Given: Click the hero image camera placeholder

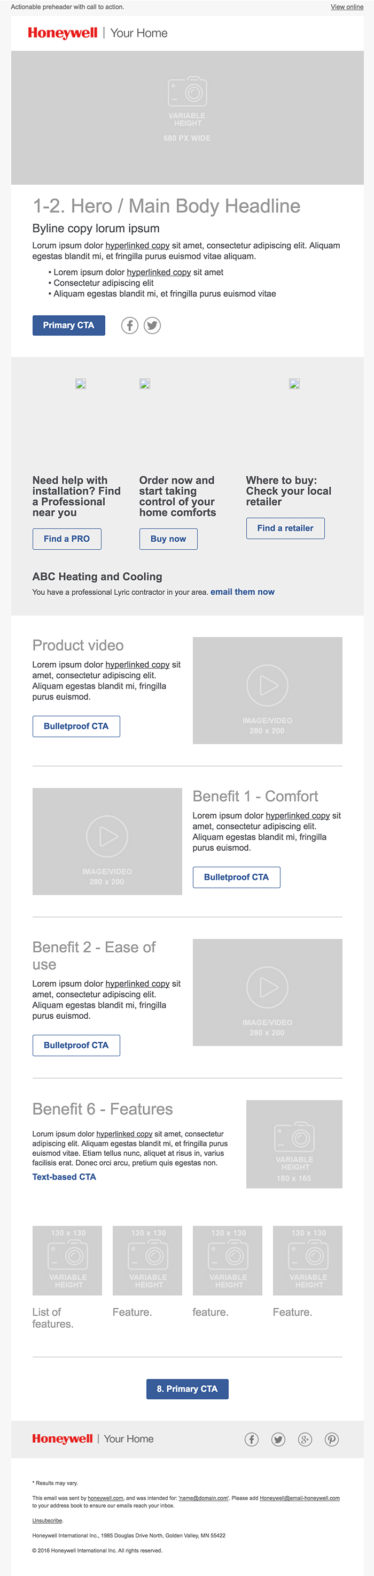Looking at the screenshot, I should pos(187,117).
